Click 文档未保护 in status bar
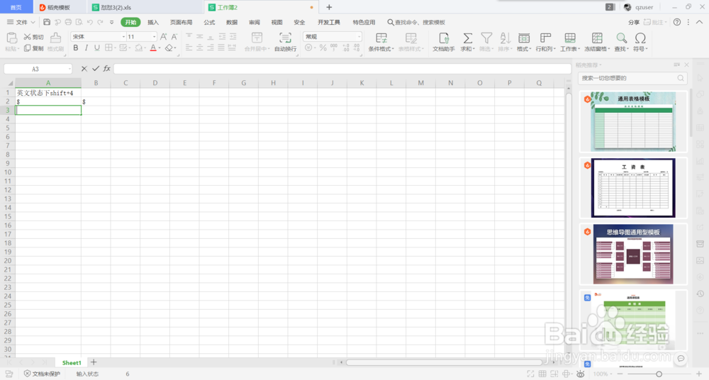This screenshot has height=380, width=709. (x=42, y=374)
